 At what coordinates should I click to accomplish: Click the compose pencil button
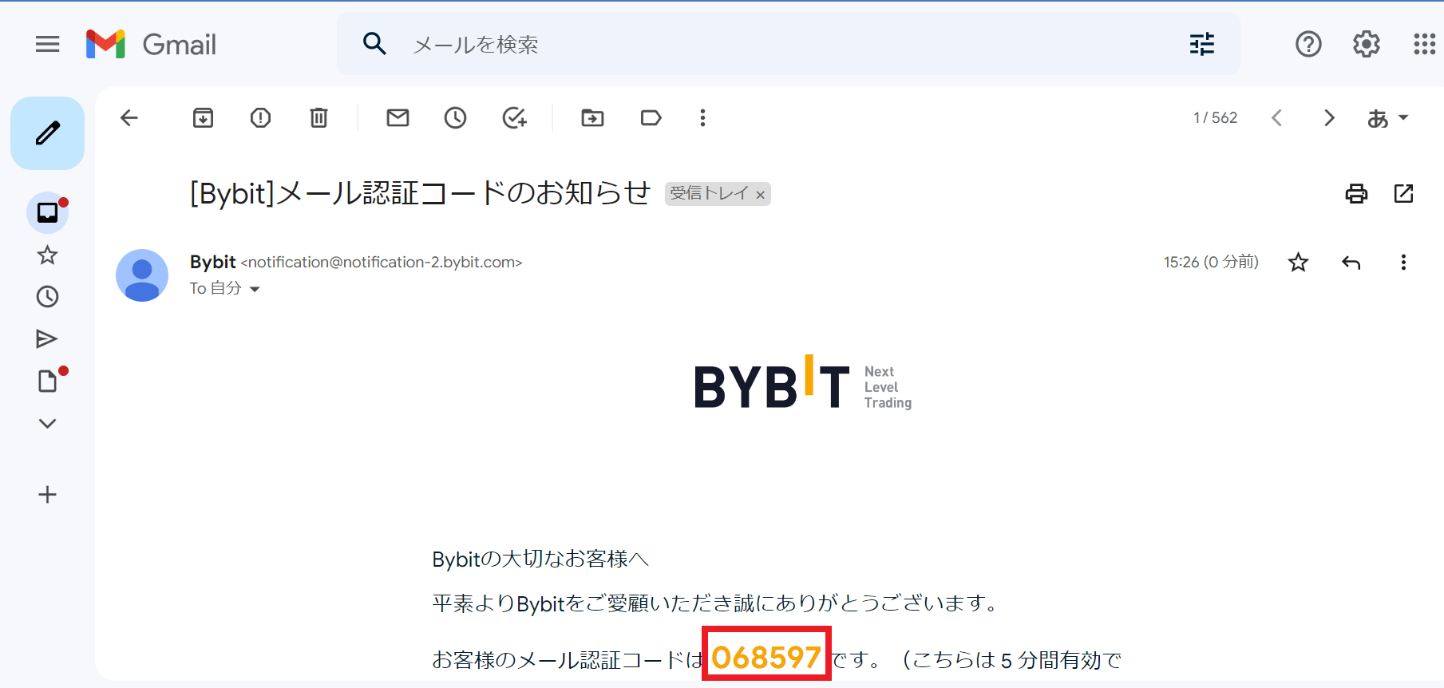[47, 132]
